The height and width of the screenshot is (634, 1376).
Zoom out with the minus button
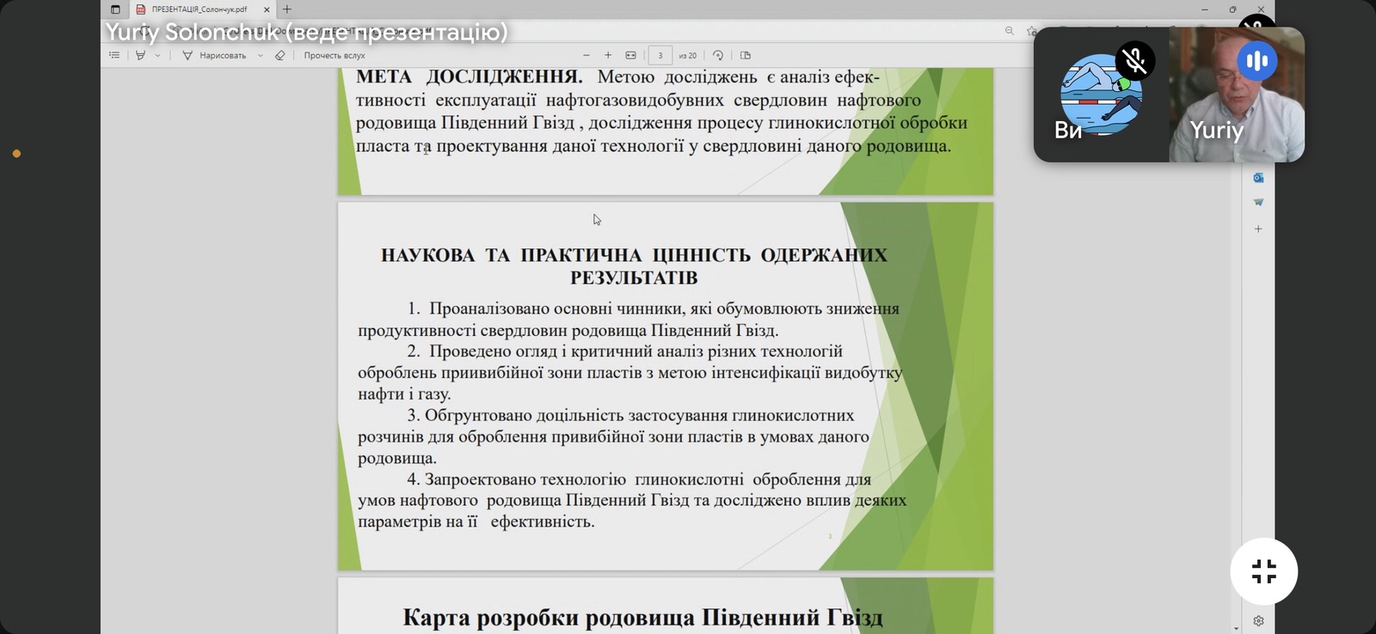coord(587,55)
